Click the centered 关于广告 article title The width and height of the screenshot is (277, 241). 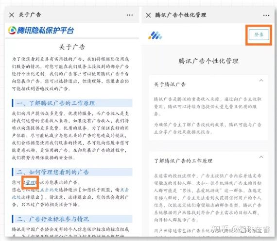(72, 47)
